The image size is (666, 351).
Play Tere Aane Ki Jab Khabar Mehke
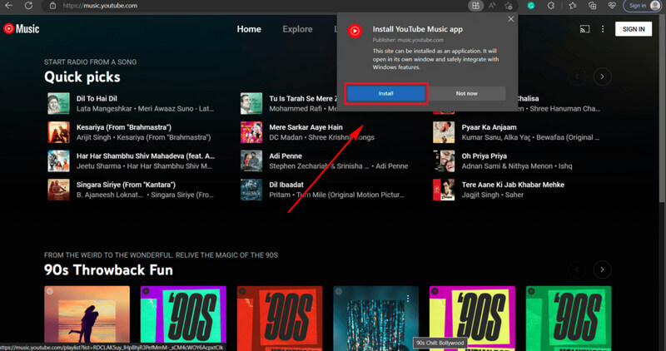[x=513, y=185]
